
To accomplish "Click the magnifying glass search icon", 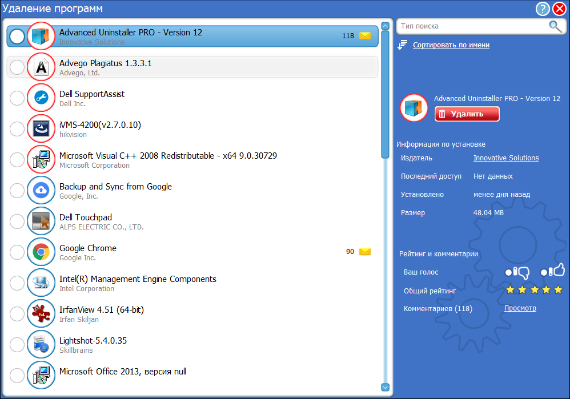I will (x=555, y=26).
